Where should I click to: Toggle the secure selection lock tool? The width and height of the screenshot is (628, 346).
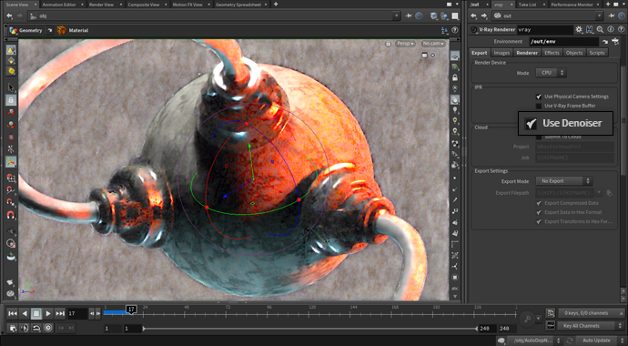tap(11, 100)
